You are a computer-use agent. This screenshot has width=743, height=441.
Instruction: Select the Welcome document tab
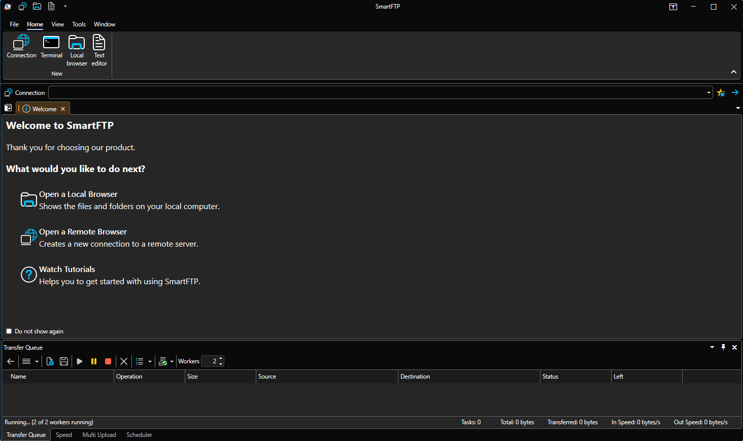[44, 109]
